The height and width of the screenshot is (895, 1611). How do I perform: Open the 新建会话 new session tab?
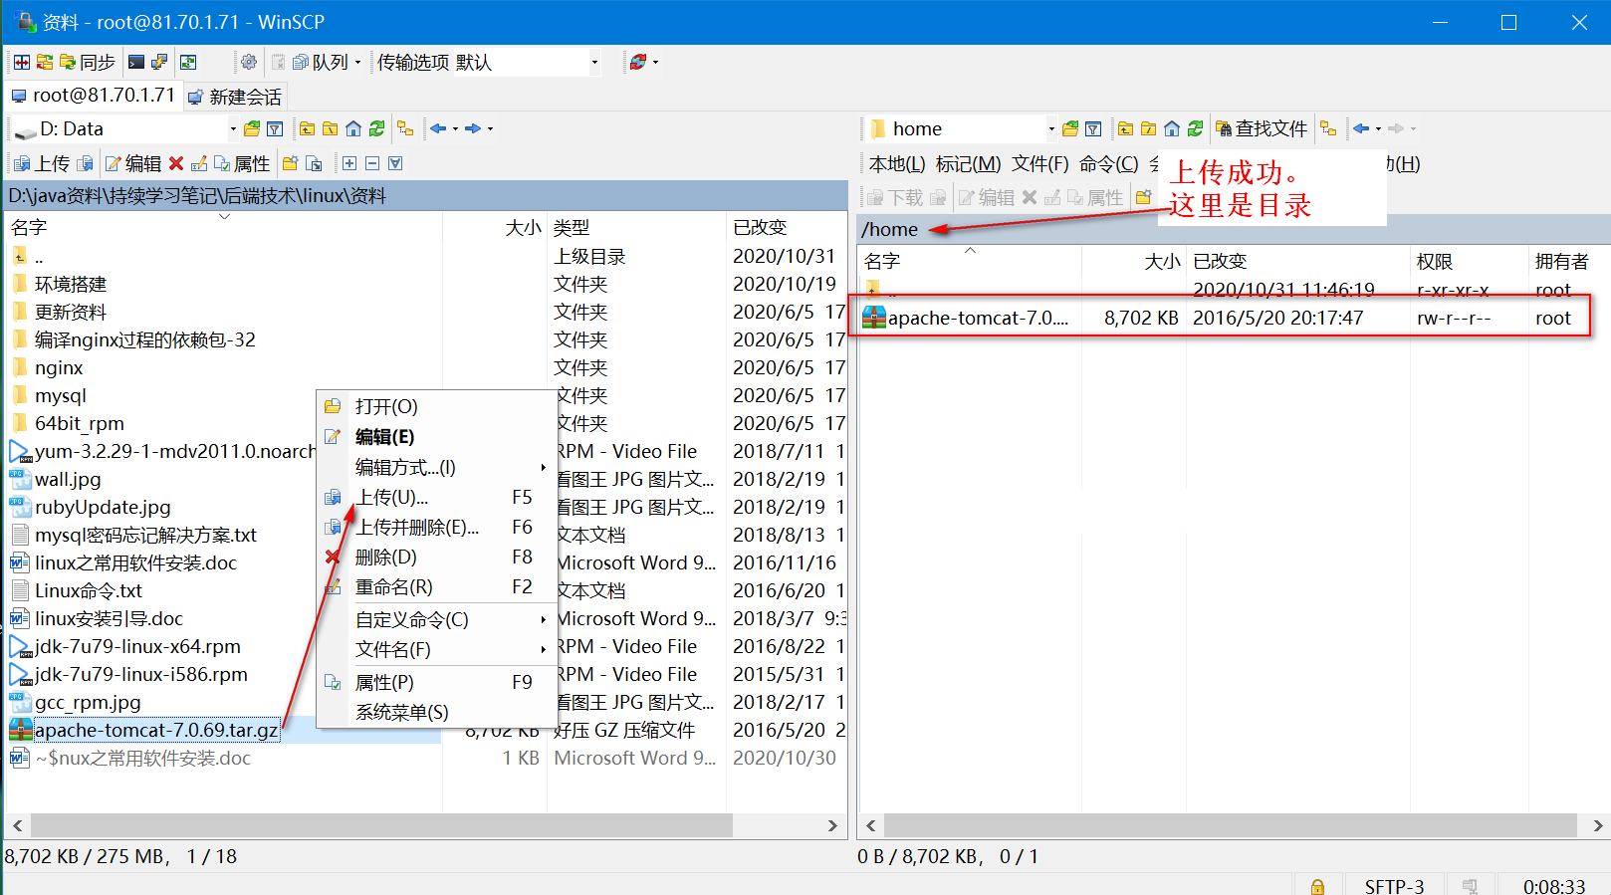235,97
